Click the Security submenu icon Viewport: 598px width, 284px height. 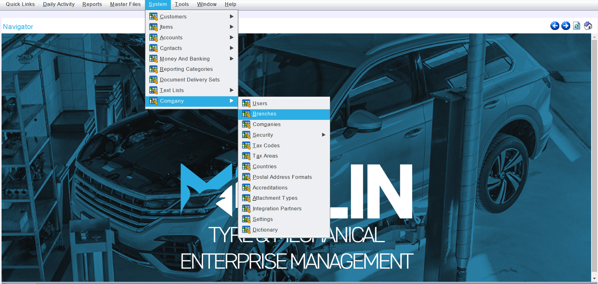coord(246,135)
